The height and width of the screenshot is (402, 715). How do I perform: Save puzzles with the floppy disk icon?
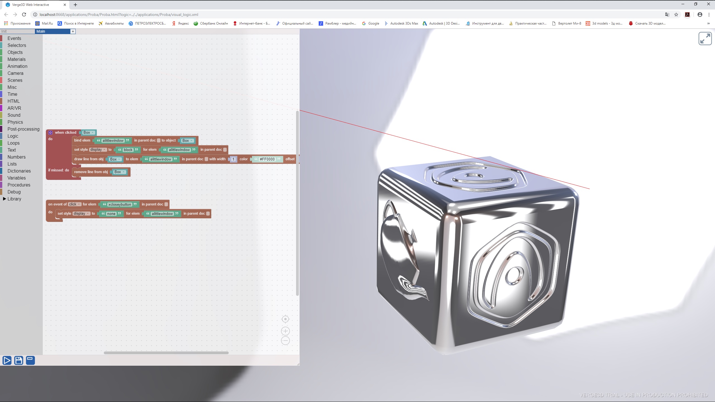(19, 360)
